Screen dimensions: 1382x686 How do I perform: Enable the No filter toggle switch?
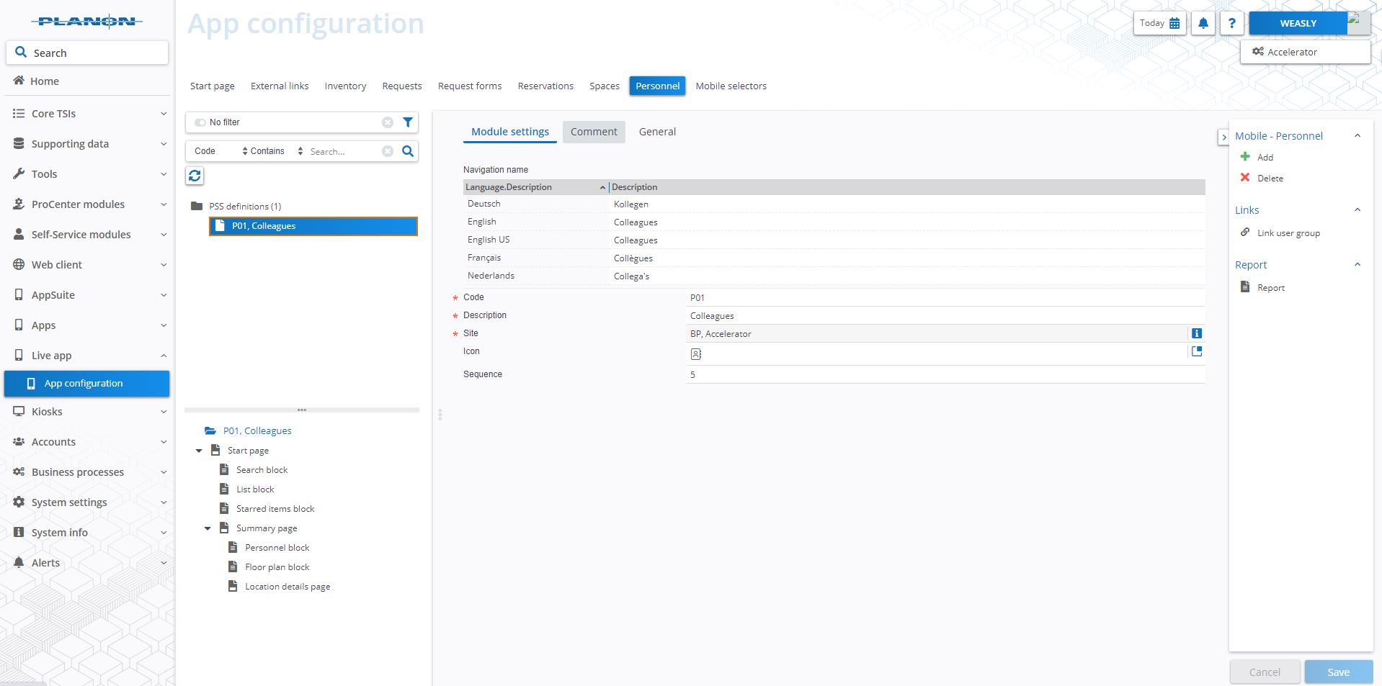click(200, 122)
